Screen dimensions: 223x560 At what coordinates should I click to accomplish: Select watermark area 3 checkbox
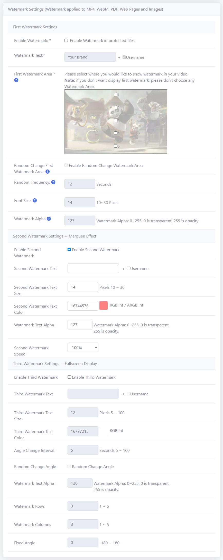tap(116, 120)
